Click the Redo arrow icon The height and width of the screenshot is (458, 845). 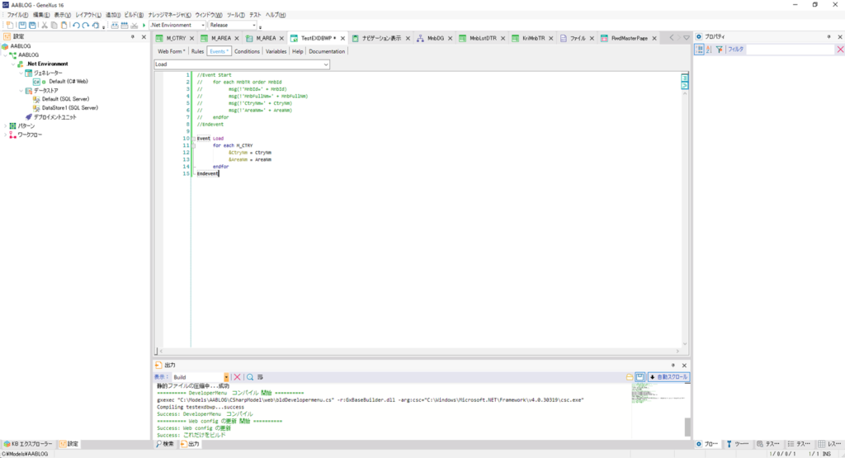point(85,26)
